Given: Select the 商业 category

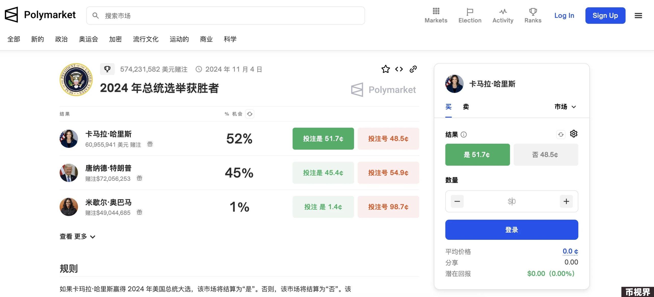Looking at the screenshot, I should (206, 39).
